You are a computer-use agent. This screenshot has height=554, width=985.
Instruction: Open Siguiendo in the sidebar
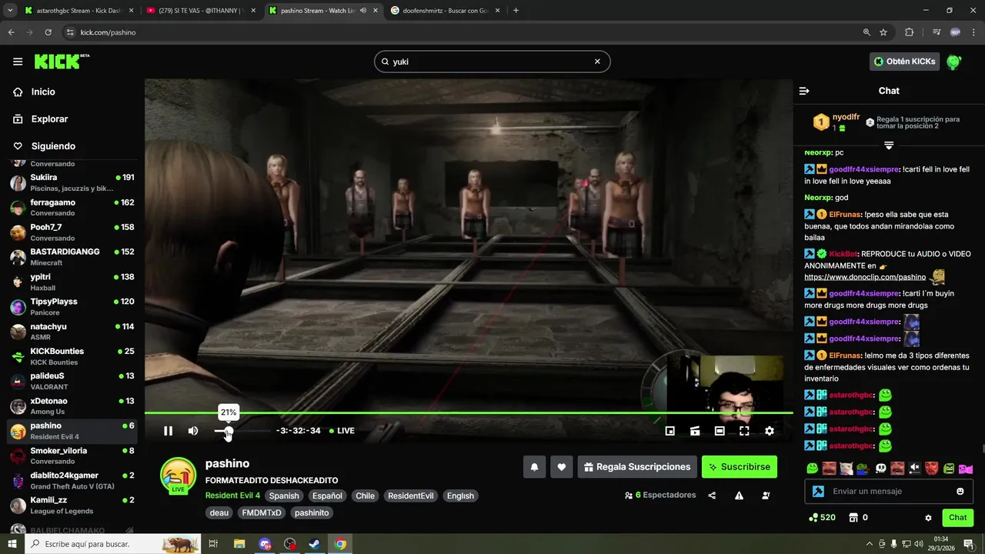click(53, 146)
